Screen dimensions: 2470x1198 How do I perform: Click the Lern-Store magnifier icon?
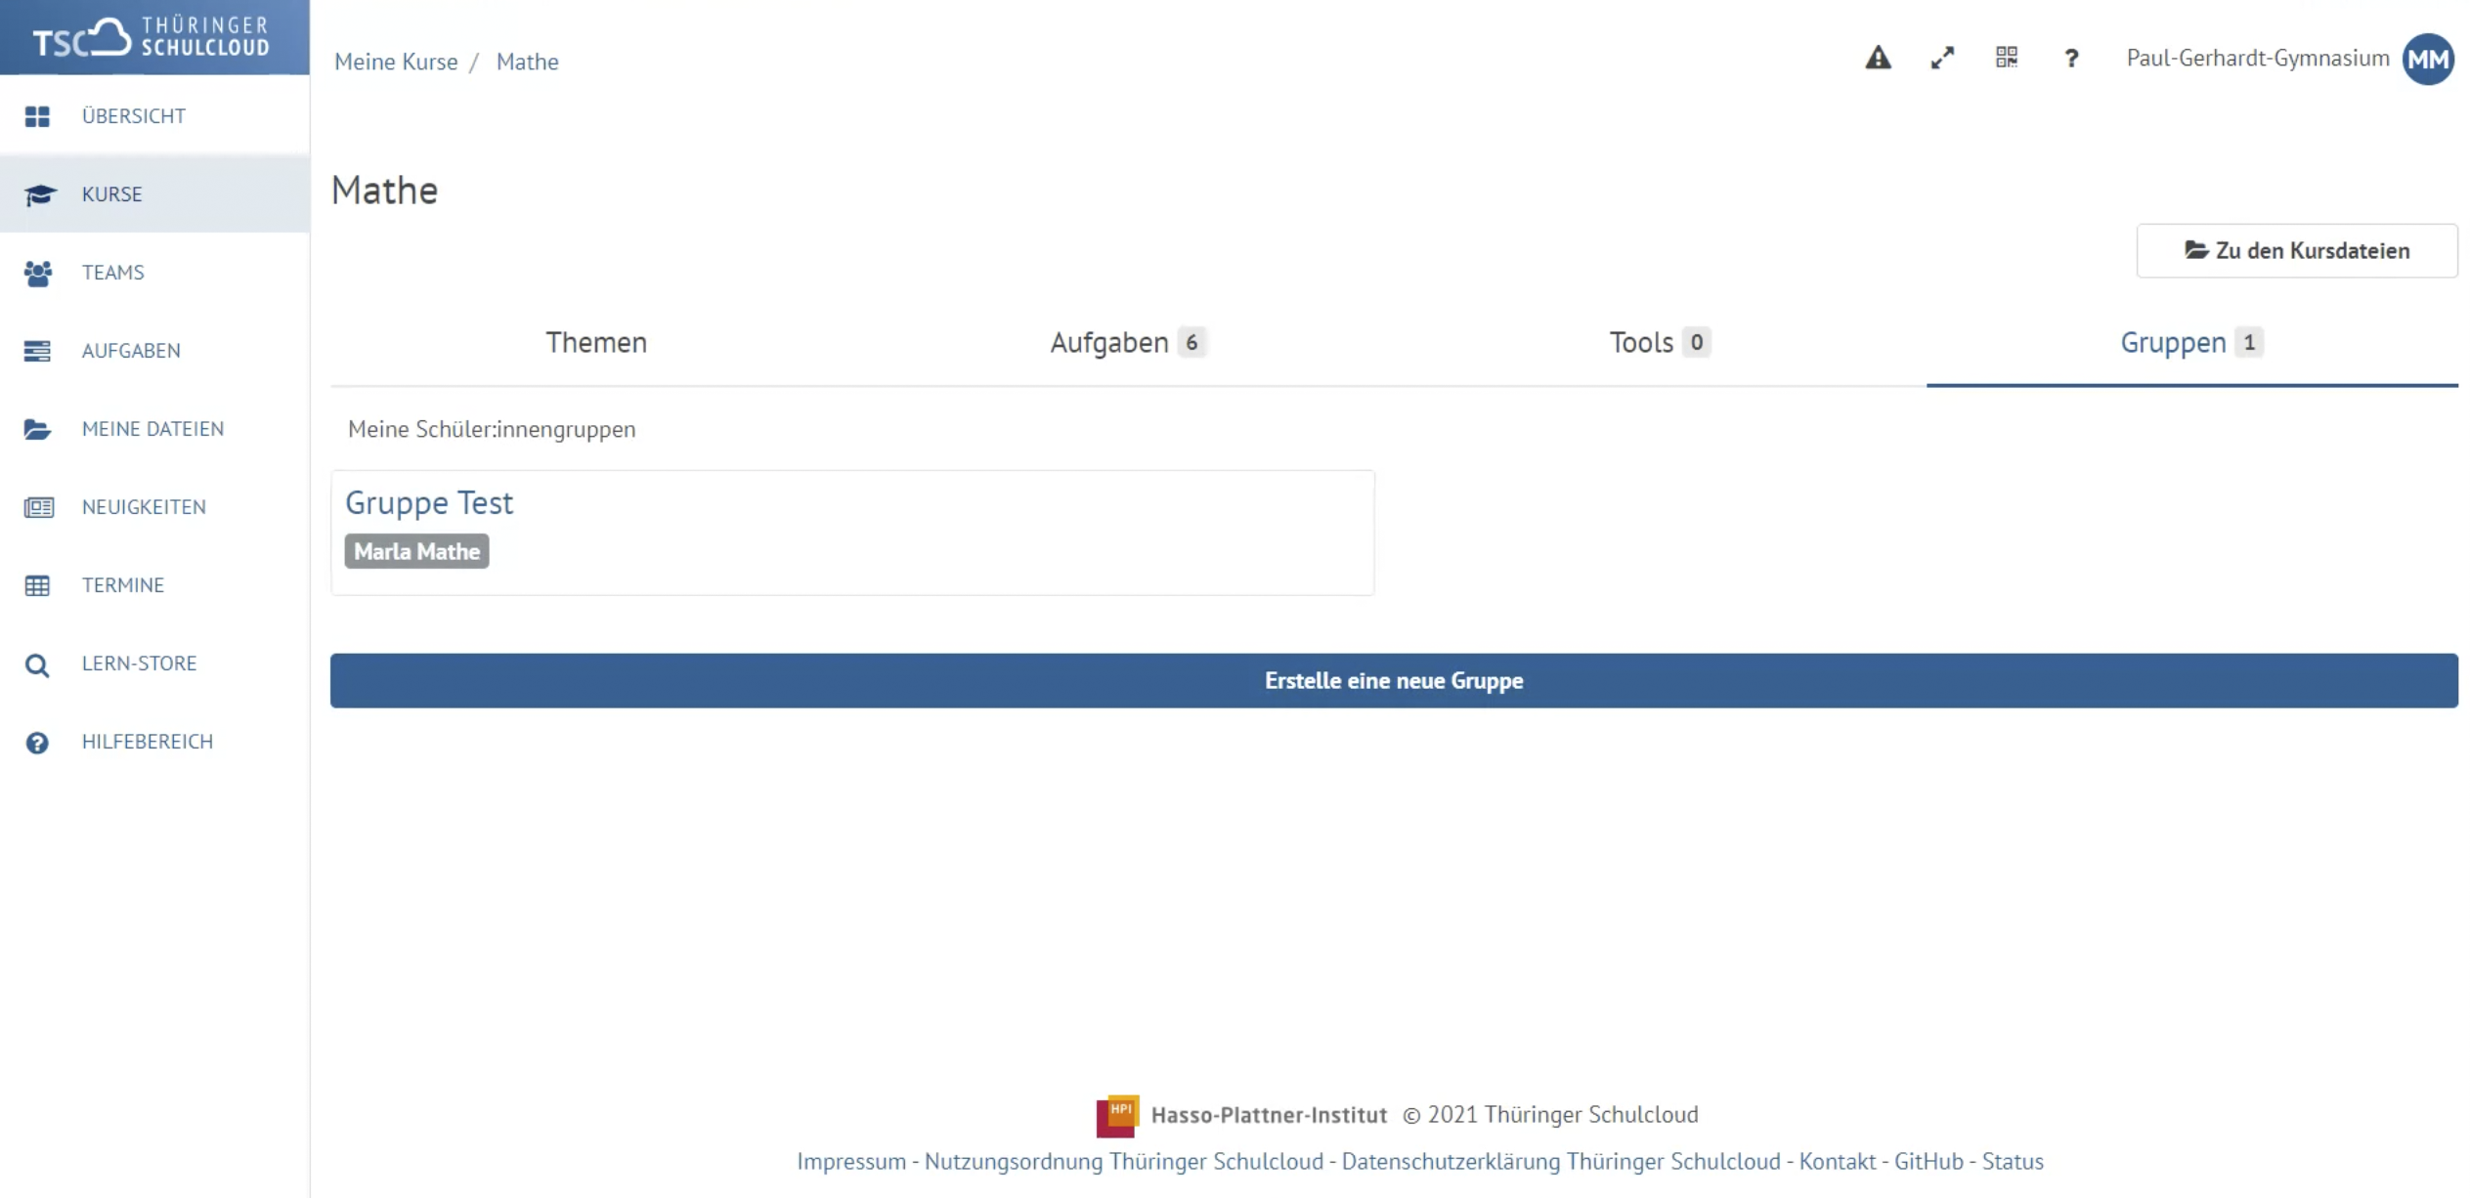click(37, 664)
